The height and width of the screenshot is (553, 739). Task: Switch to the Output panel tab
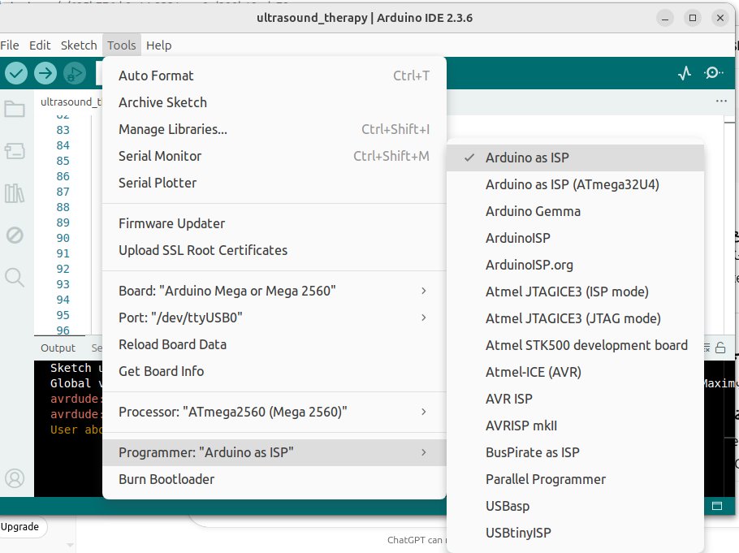pos(58,348)
